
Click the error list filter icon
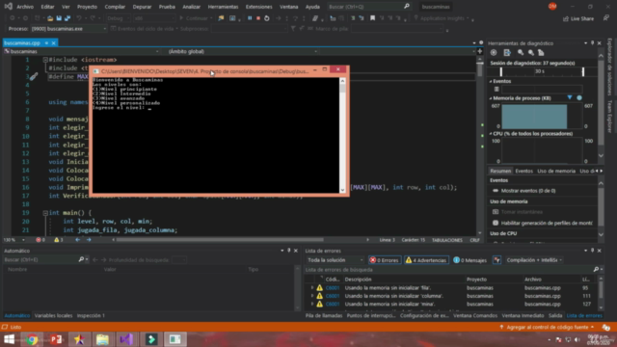coord(497,260)
